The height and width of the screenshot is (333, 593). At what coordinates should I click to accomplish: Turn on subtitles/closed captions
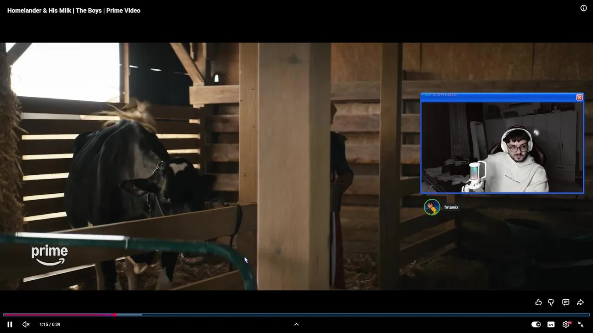coord(551,324)
